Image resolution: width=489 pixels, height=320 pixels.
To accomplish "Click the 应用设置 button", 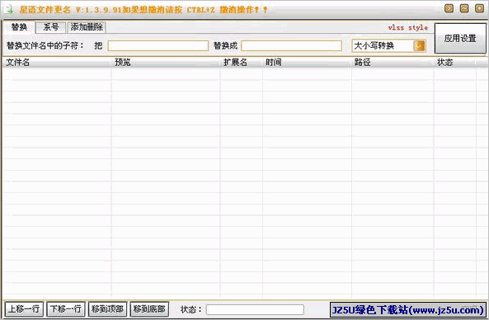I will point(460,39).
